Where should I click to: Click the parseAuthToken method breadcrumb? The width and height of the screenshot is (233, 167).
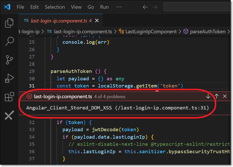pos(208,31)
